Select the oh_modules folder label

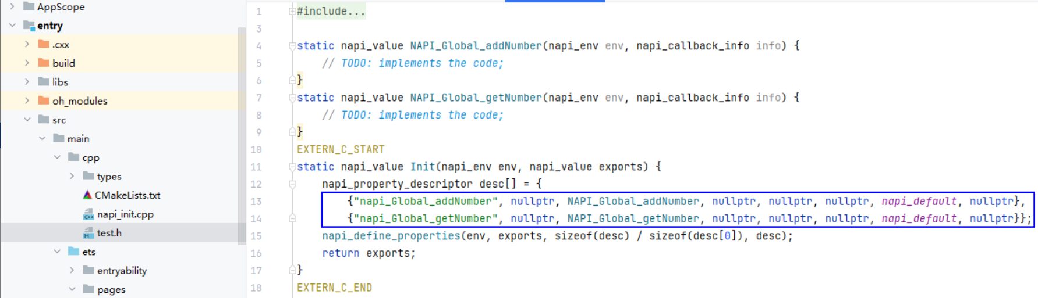[80, 101]
